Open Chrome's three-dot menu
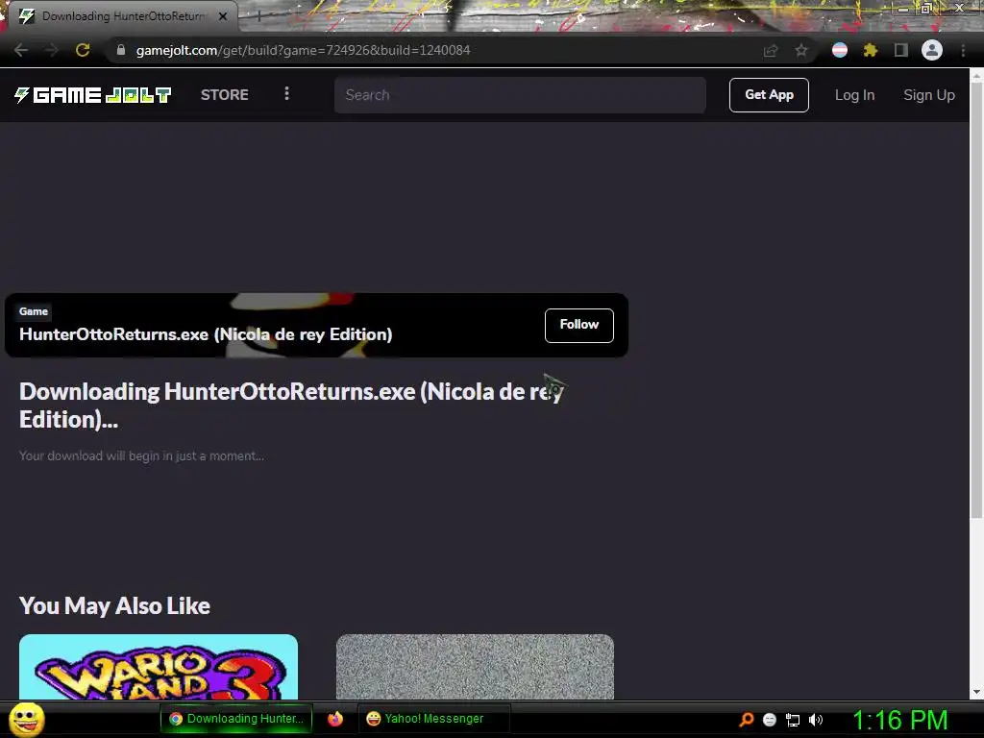This screenshot has width=984, height=738. (963, 50)
